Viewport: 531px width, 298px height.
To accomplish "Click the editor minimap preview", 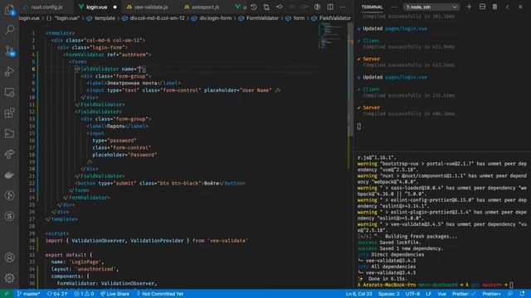I will point(333,36).
